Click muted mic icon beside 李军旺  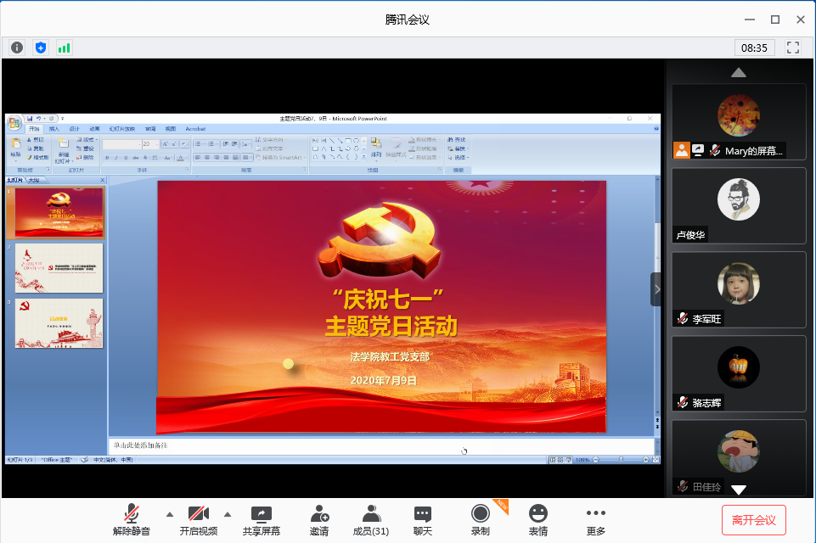[x=683, y=318]
